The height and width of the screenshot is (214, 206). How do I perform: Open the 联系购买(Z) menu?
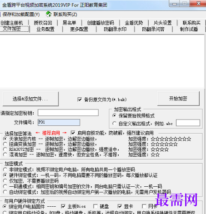coord(65,15)
